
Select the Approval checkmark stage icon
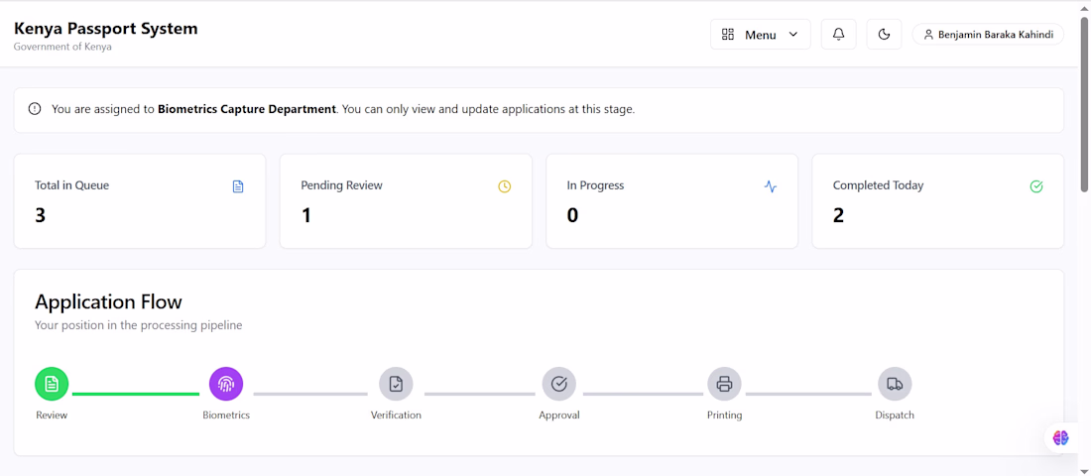(558, 384)
